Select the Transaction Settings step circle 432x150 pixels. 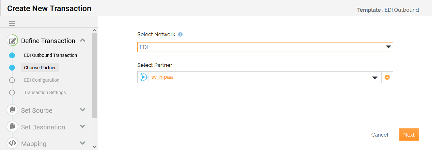point(12,92)
